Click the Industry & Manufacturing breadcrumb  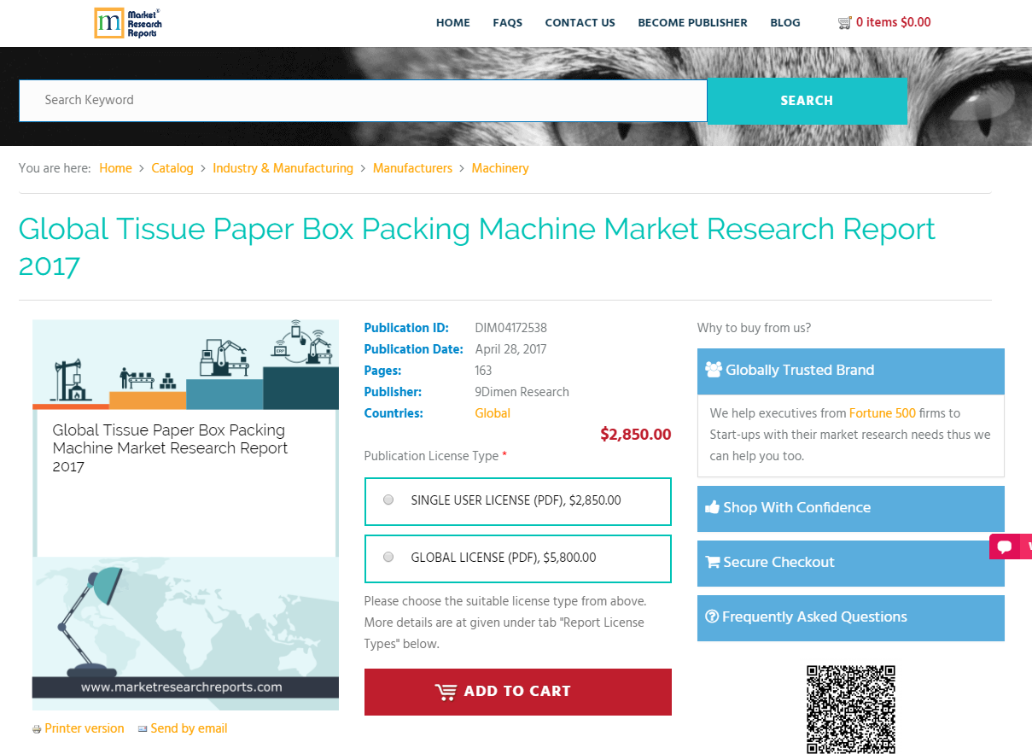(283, 169)
